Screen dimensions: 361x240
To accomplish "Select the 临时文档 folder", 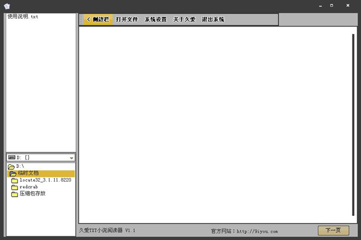I will pyautogui.click(x=41, y=173).
